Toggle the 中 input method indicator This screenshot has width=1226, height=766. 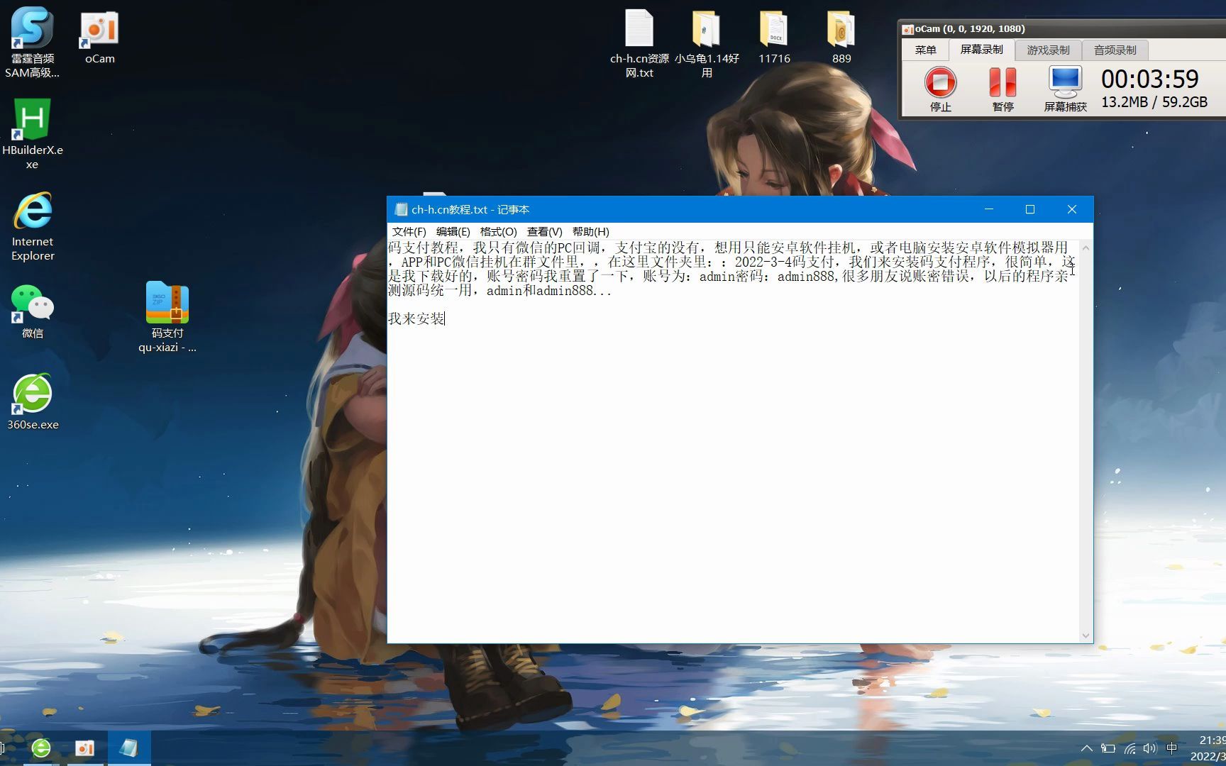pos(1171,748)
